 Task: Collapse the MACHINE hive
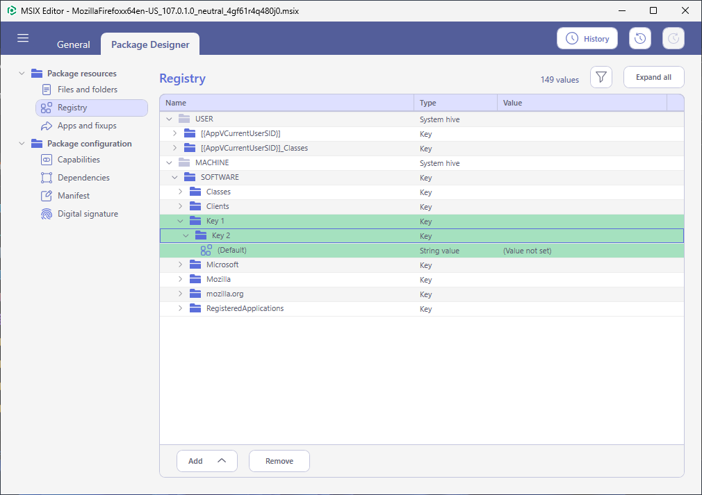point(169,162)
